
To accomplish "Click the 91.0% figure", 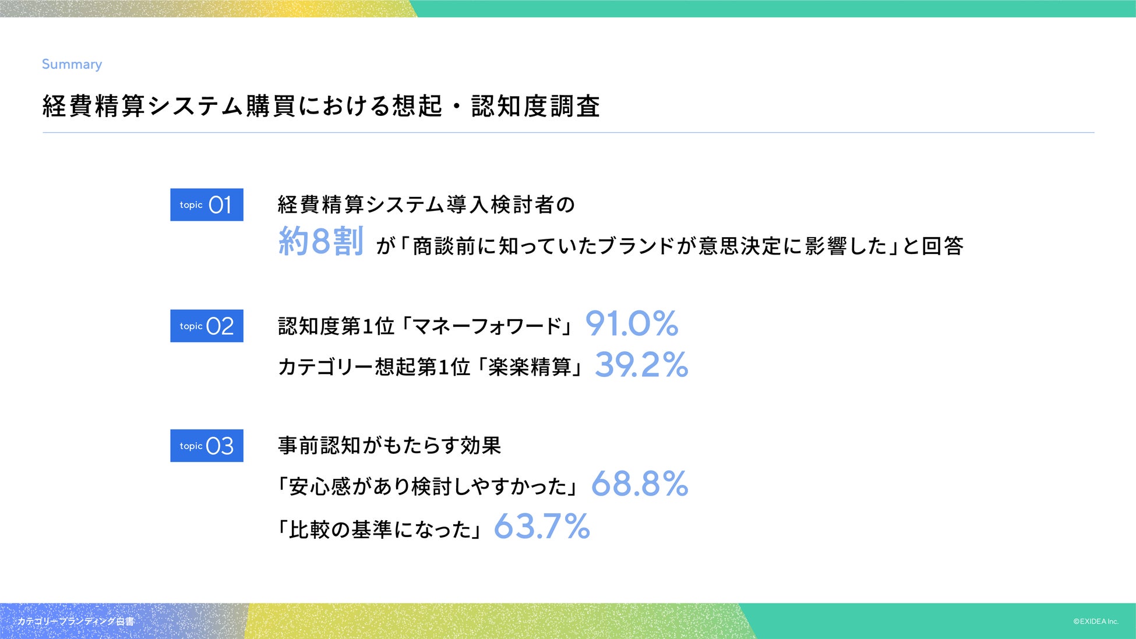I will (x=631, y=323).
